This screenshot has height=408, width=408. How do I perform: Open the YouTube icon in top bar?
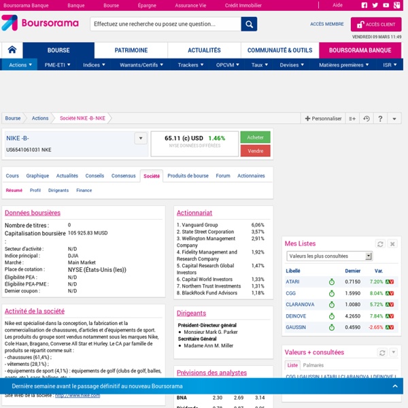point(386,5)
